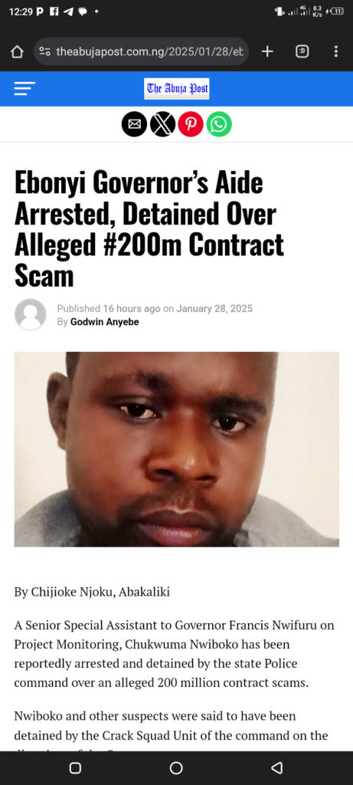Screen dimensions: 353x785
Task: Share article on X
Action: 162,124
